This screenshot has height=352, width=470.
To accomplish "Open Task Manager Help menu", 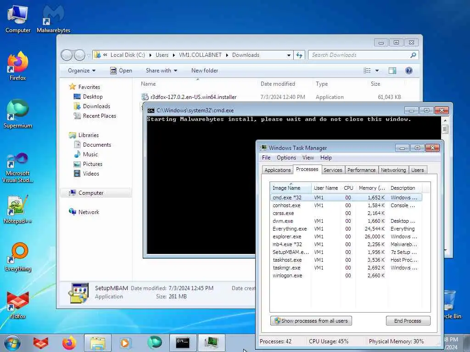I will click(326, 158).
